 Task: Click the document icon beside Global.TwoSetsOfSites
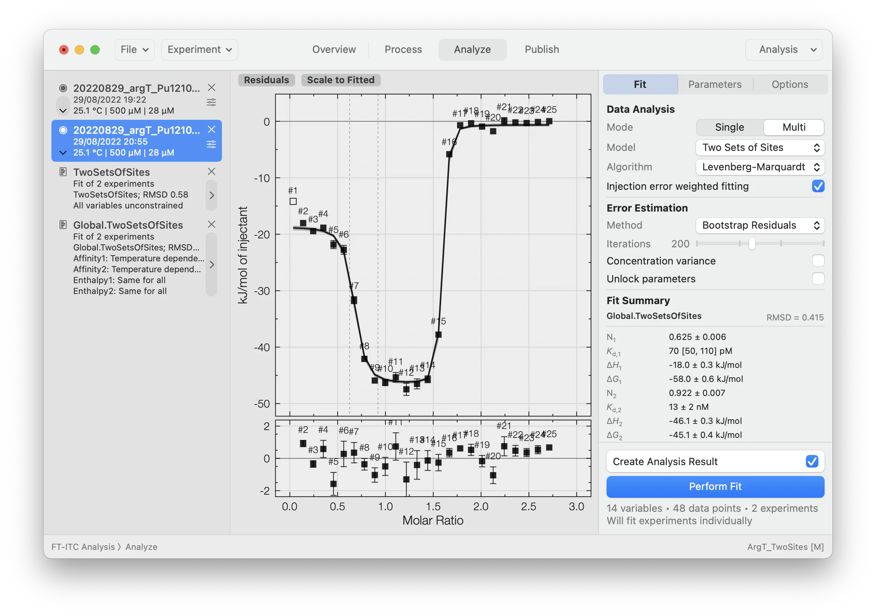[63, 225]
